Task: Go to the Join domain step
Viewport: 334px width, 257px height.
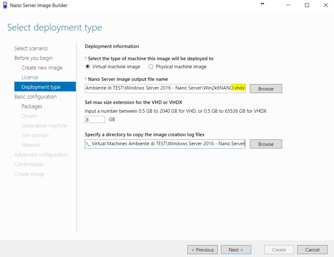Action: 35,135
